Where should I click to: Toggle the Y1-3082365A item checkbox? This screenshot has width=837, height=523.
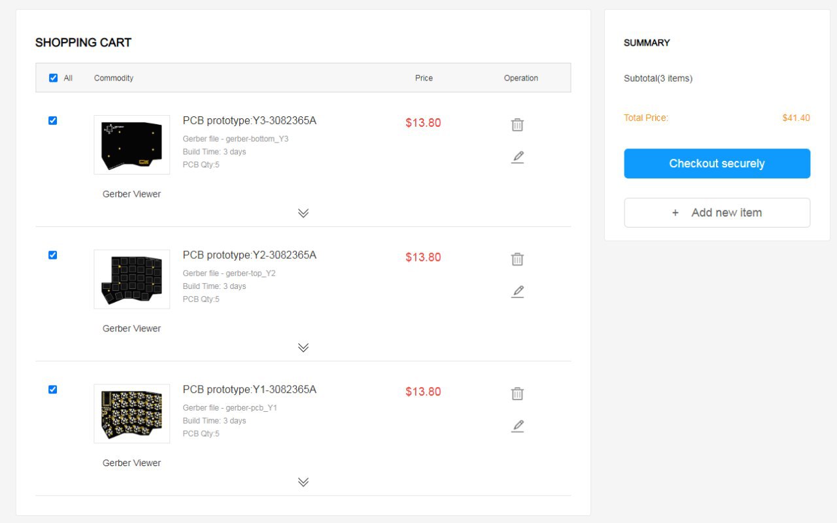tap(53, 390)
